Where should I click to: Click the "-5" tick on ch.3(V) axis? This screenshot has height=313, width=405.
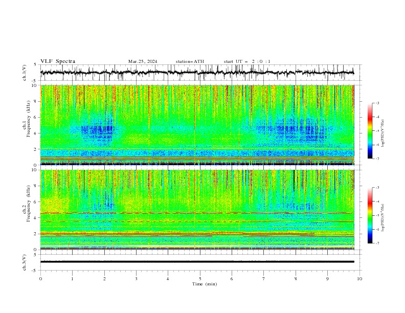[34, 271]
